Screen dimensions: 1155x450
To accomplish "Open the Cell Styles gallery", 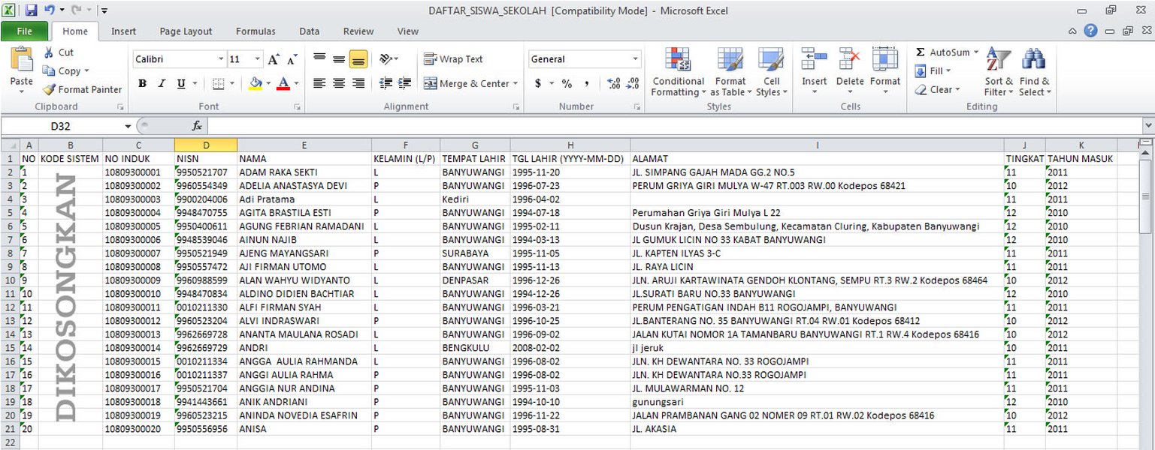I will [x=771, y=72].
